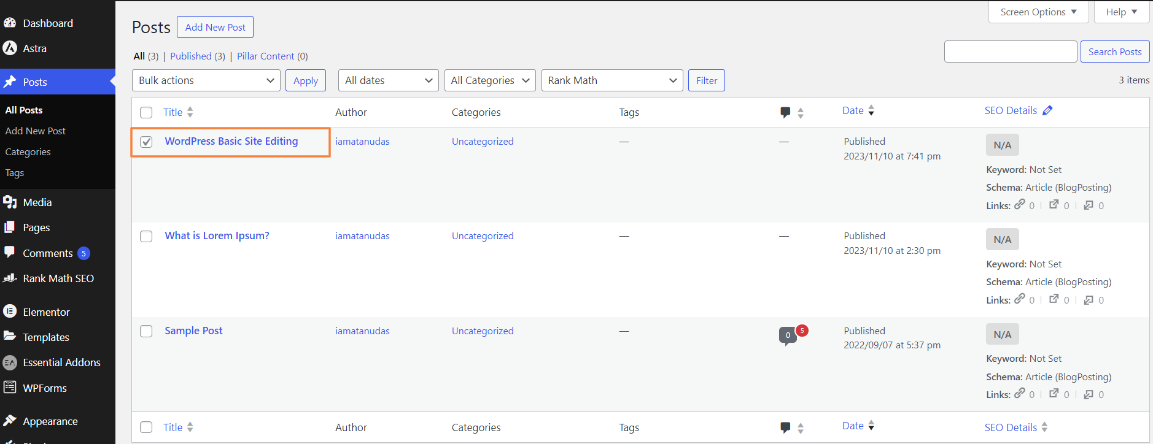
Task: Open Categories submenu item
Action: pyautogui.click(x=28, y=151)
